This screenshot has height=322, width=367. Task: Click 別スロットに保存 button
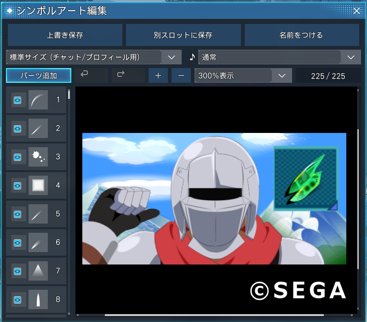click(x=183, y=35)
